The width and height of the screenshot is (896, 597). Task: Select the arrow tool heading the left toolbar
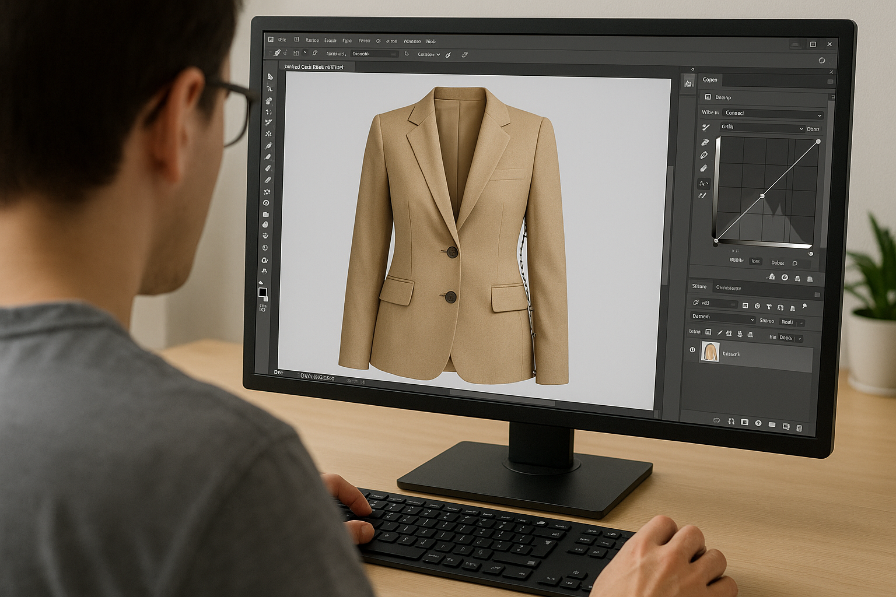click(x=270, y=77)
